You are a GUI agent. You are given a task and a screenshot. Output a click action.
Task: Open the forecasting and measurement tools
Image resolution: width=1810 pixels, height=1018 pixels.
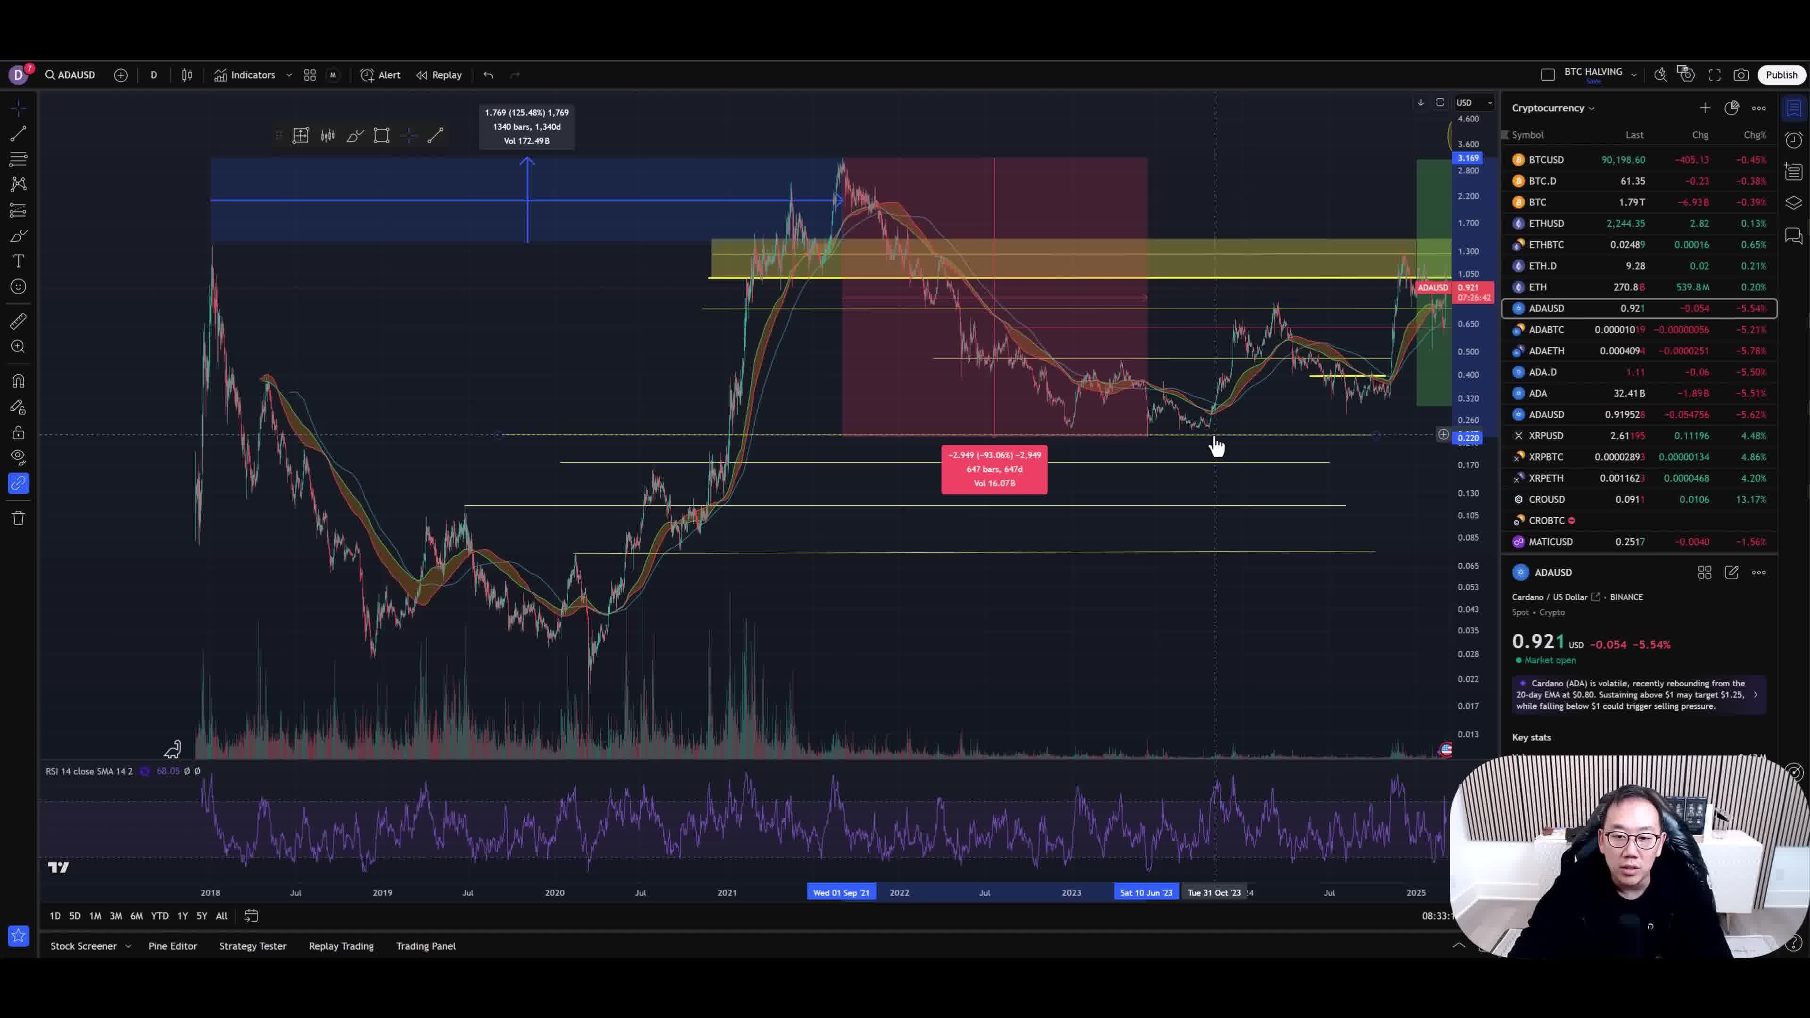pos(18,210)
